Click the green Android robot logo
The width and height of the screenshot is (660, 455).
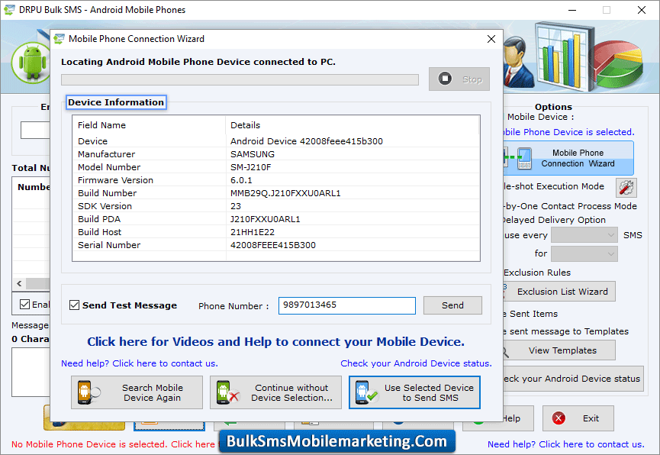(x=32, y=63)
